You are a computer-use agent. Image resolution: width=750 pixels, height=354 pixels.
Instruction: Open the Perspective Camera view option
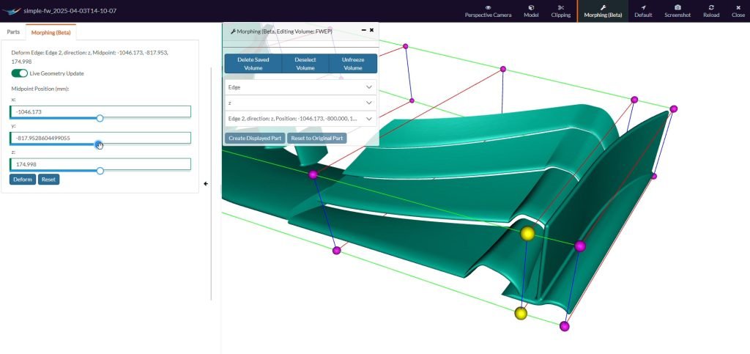(x=488, y=11)
